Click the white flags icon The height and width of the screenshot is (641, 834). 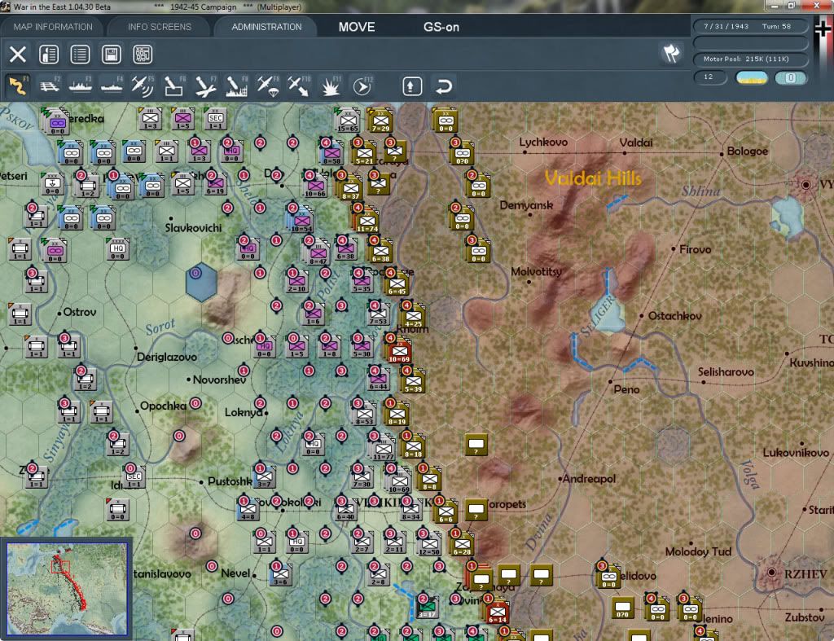click(x=671, y=53)
